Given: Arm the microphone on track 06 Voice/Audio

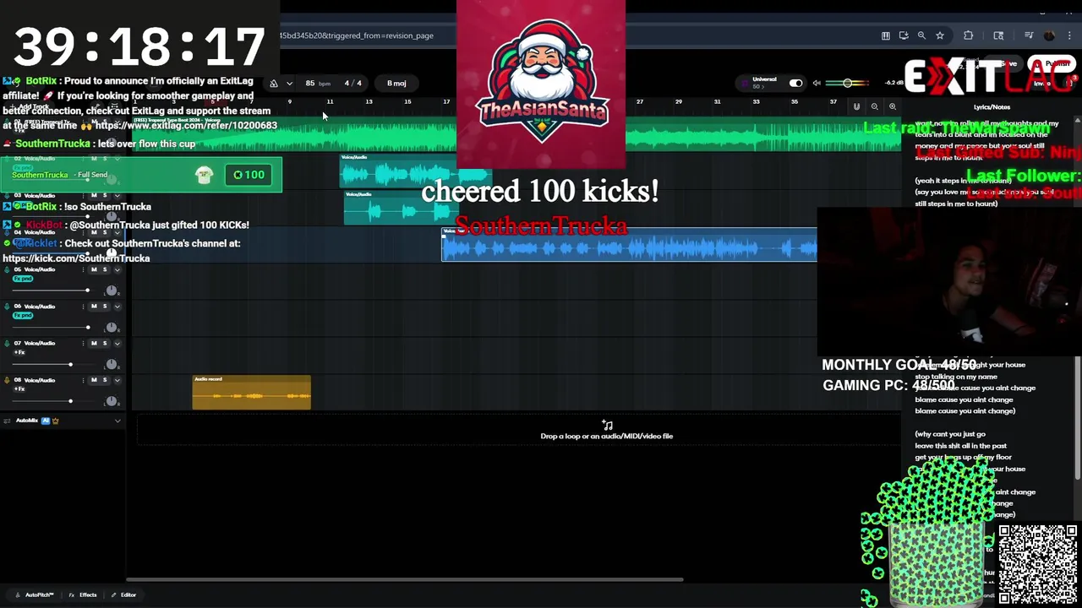Looking at the screenshot, I should pyautogui.click(x=7, y=307).
